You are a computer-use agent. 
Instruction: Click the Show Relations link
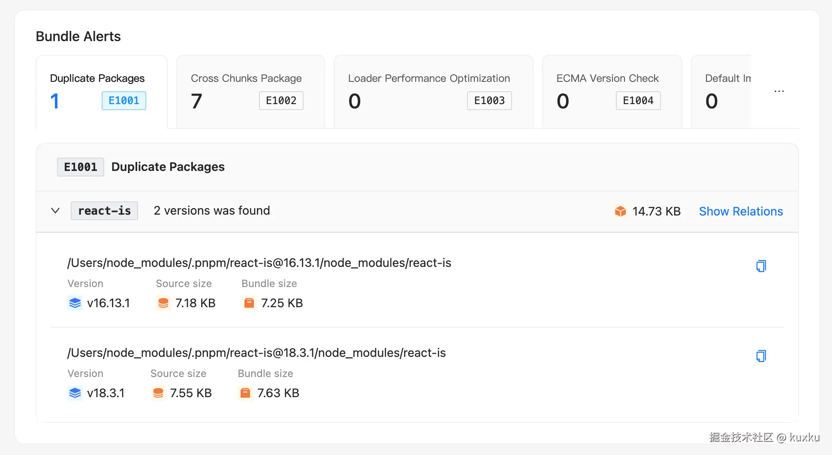click(741, 211)
